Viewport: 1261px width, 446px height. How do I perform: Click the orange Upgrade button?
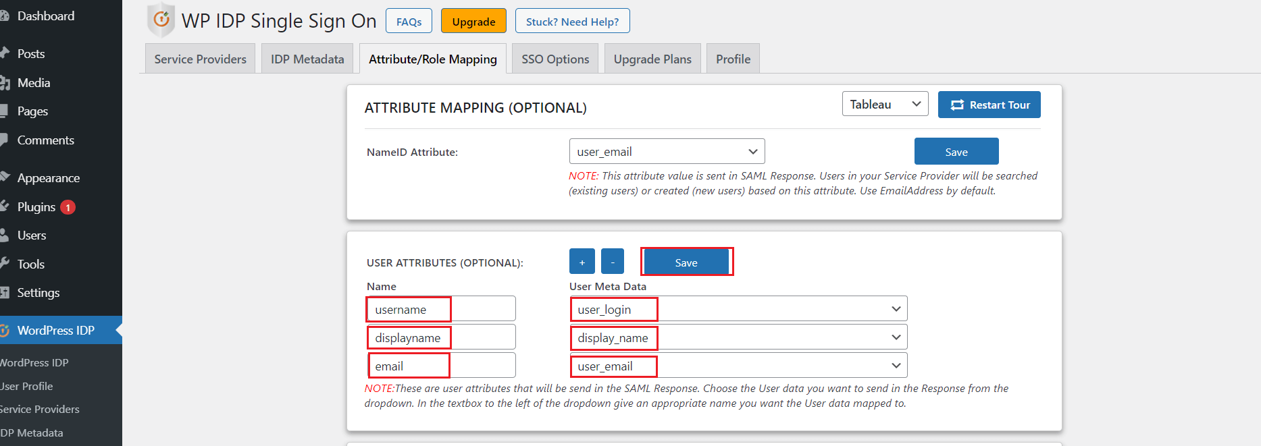pos(473,21)
